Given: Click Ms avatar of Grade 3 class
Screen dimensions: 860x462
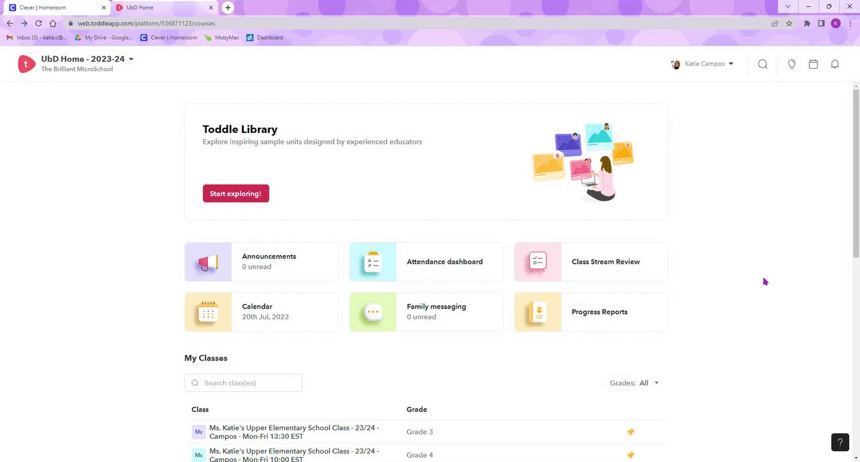Looking at the screenshot, I should pos(198,432).
